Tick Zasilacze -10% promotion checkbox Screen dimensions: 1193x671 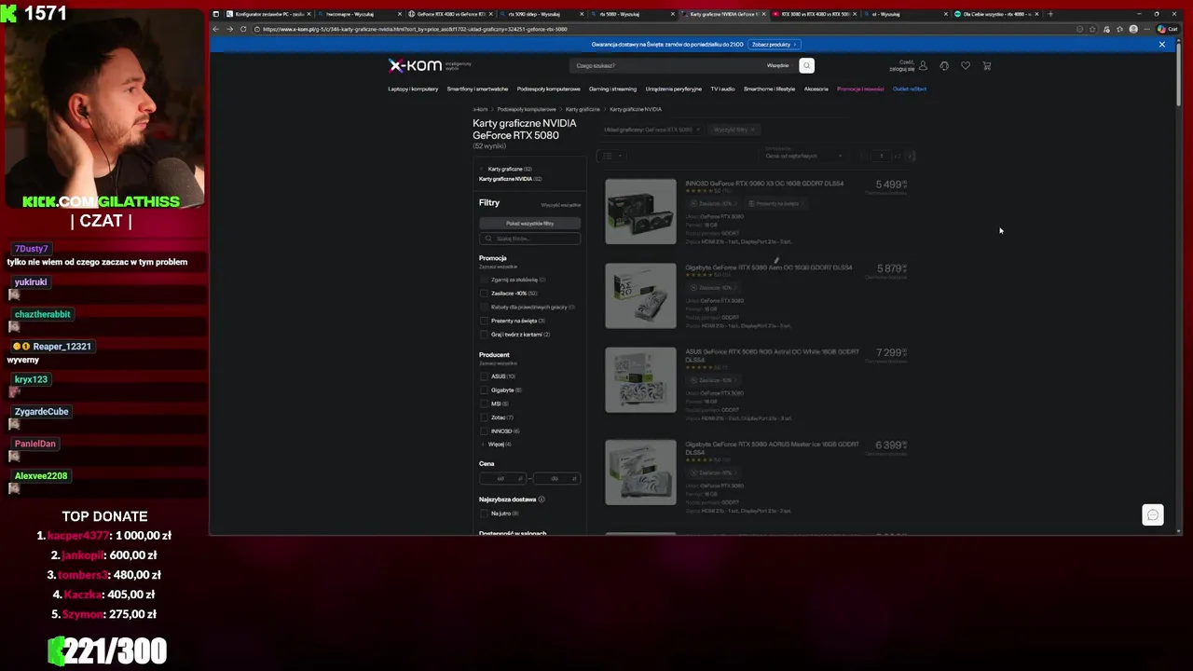[x=484, y=294]
